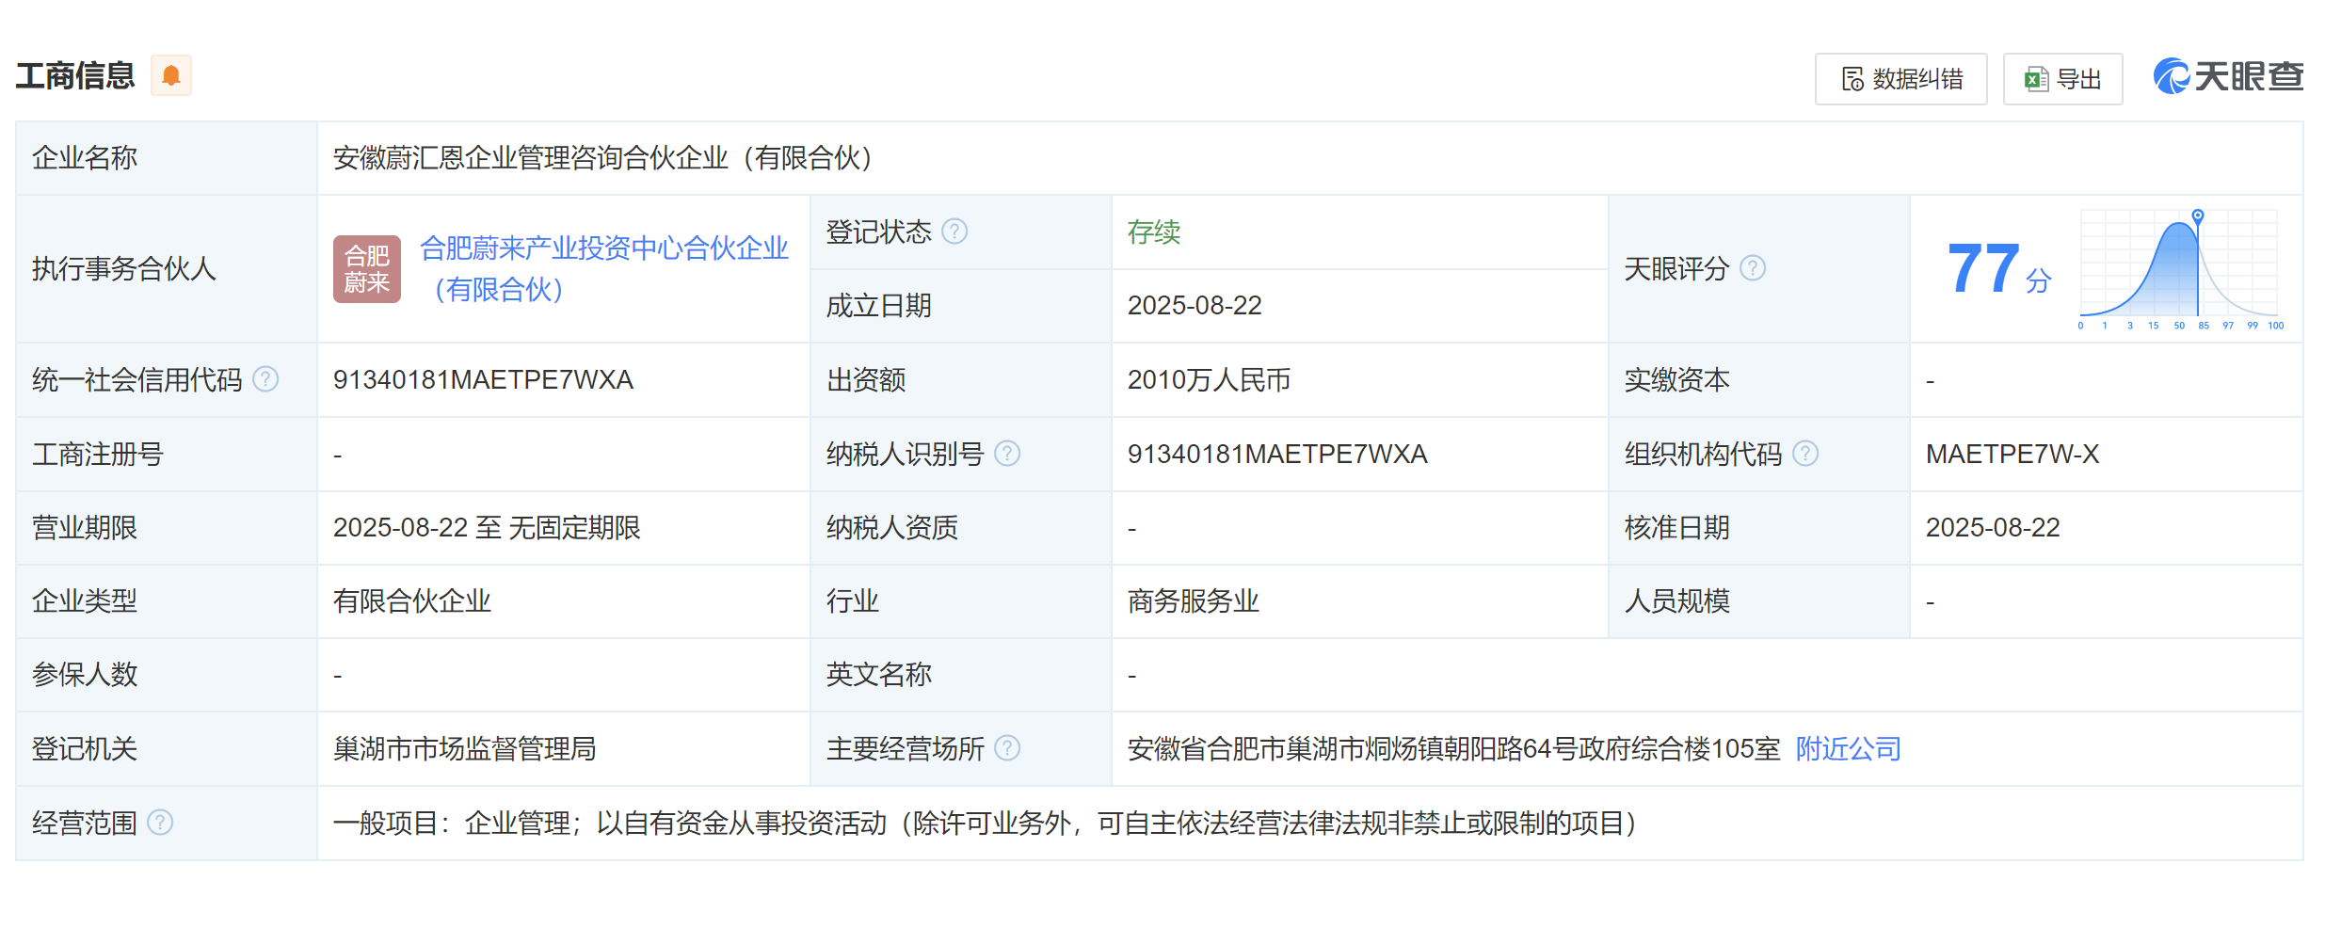Click the 存续 registration status

(1154, 232)
